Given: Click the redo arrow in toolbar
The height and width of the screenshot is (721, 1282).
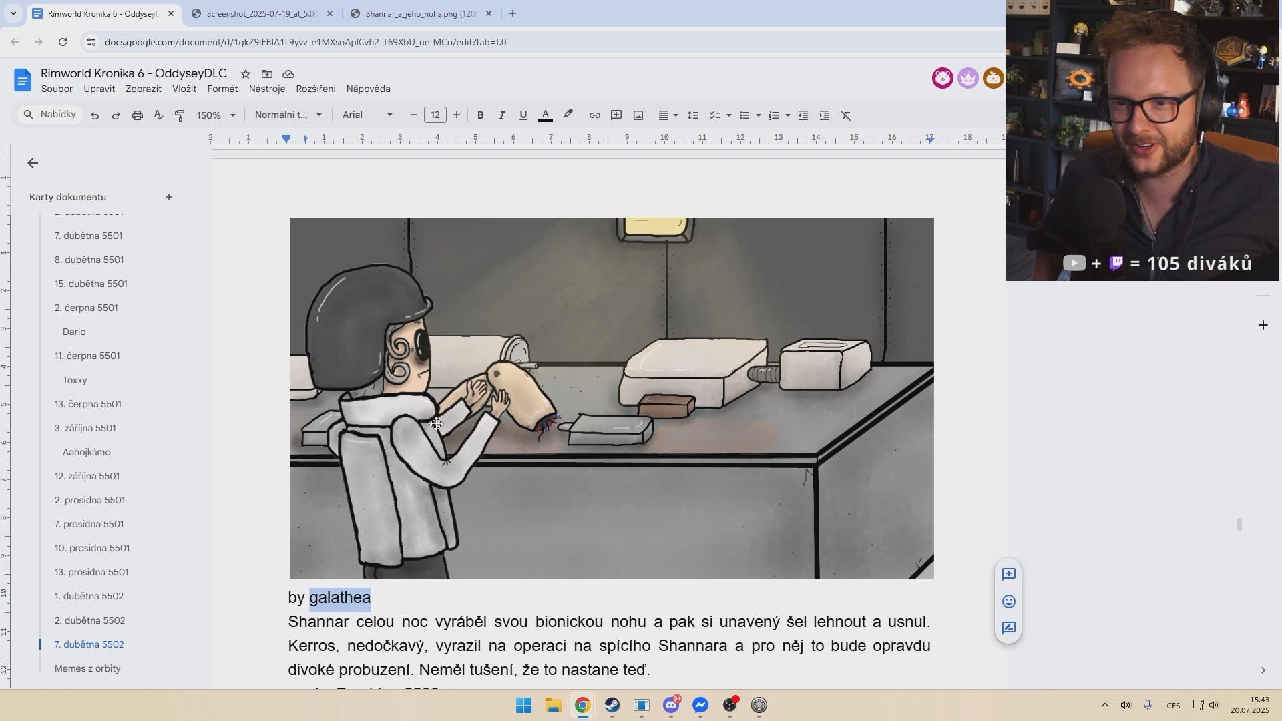Looking at the screenshot, I should coord(116,115).
